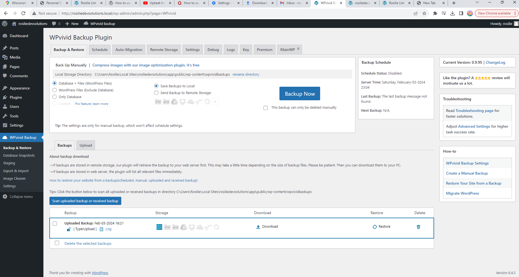This screenshot has width=519, height=277.
Task: Open the Premium tab
Action: pos(265,50)
